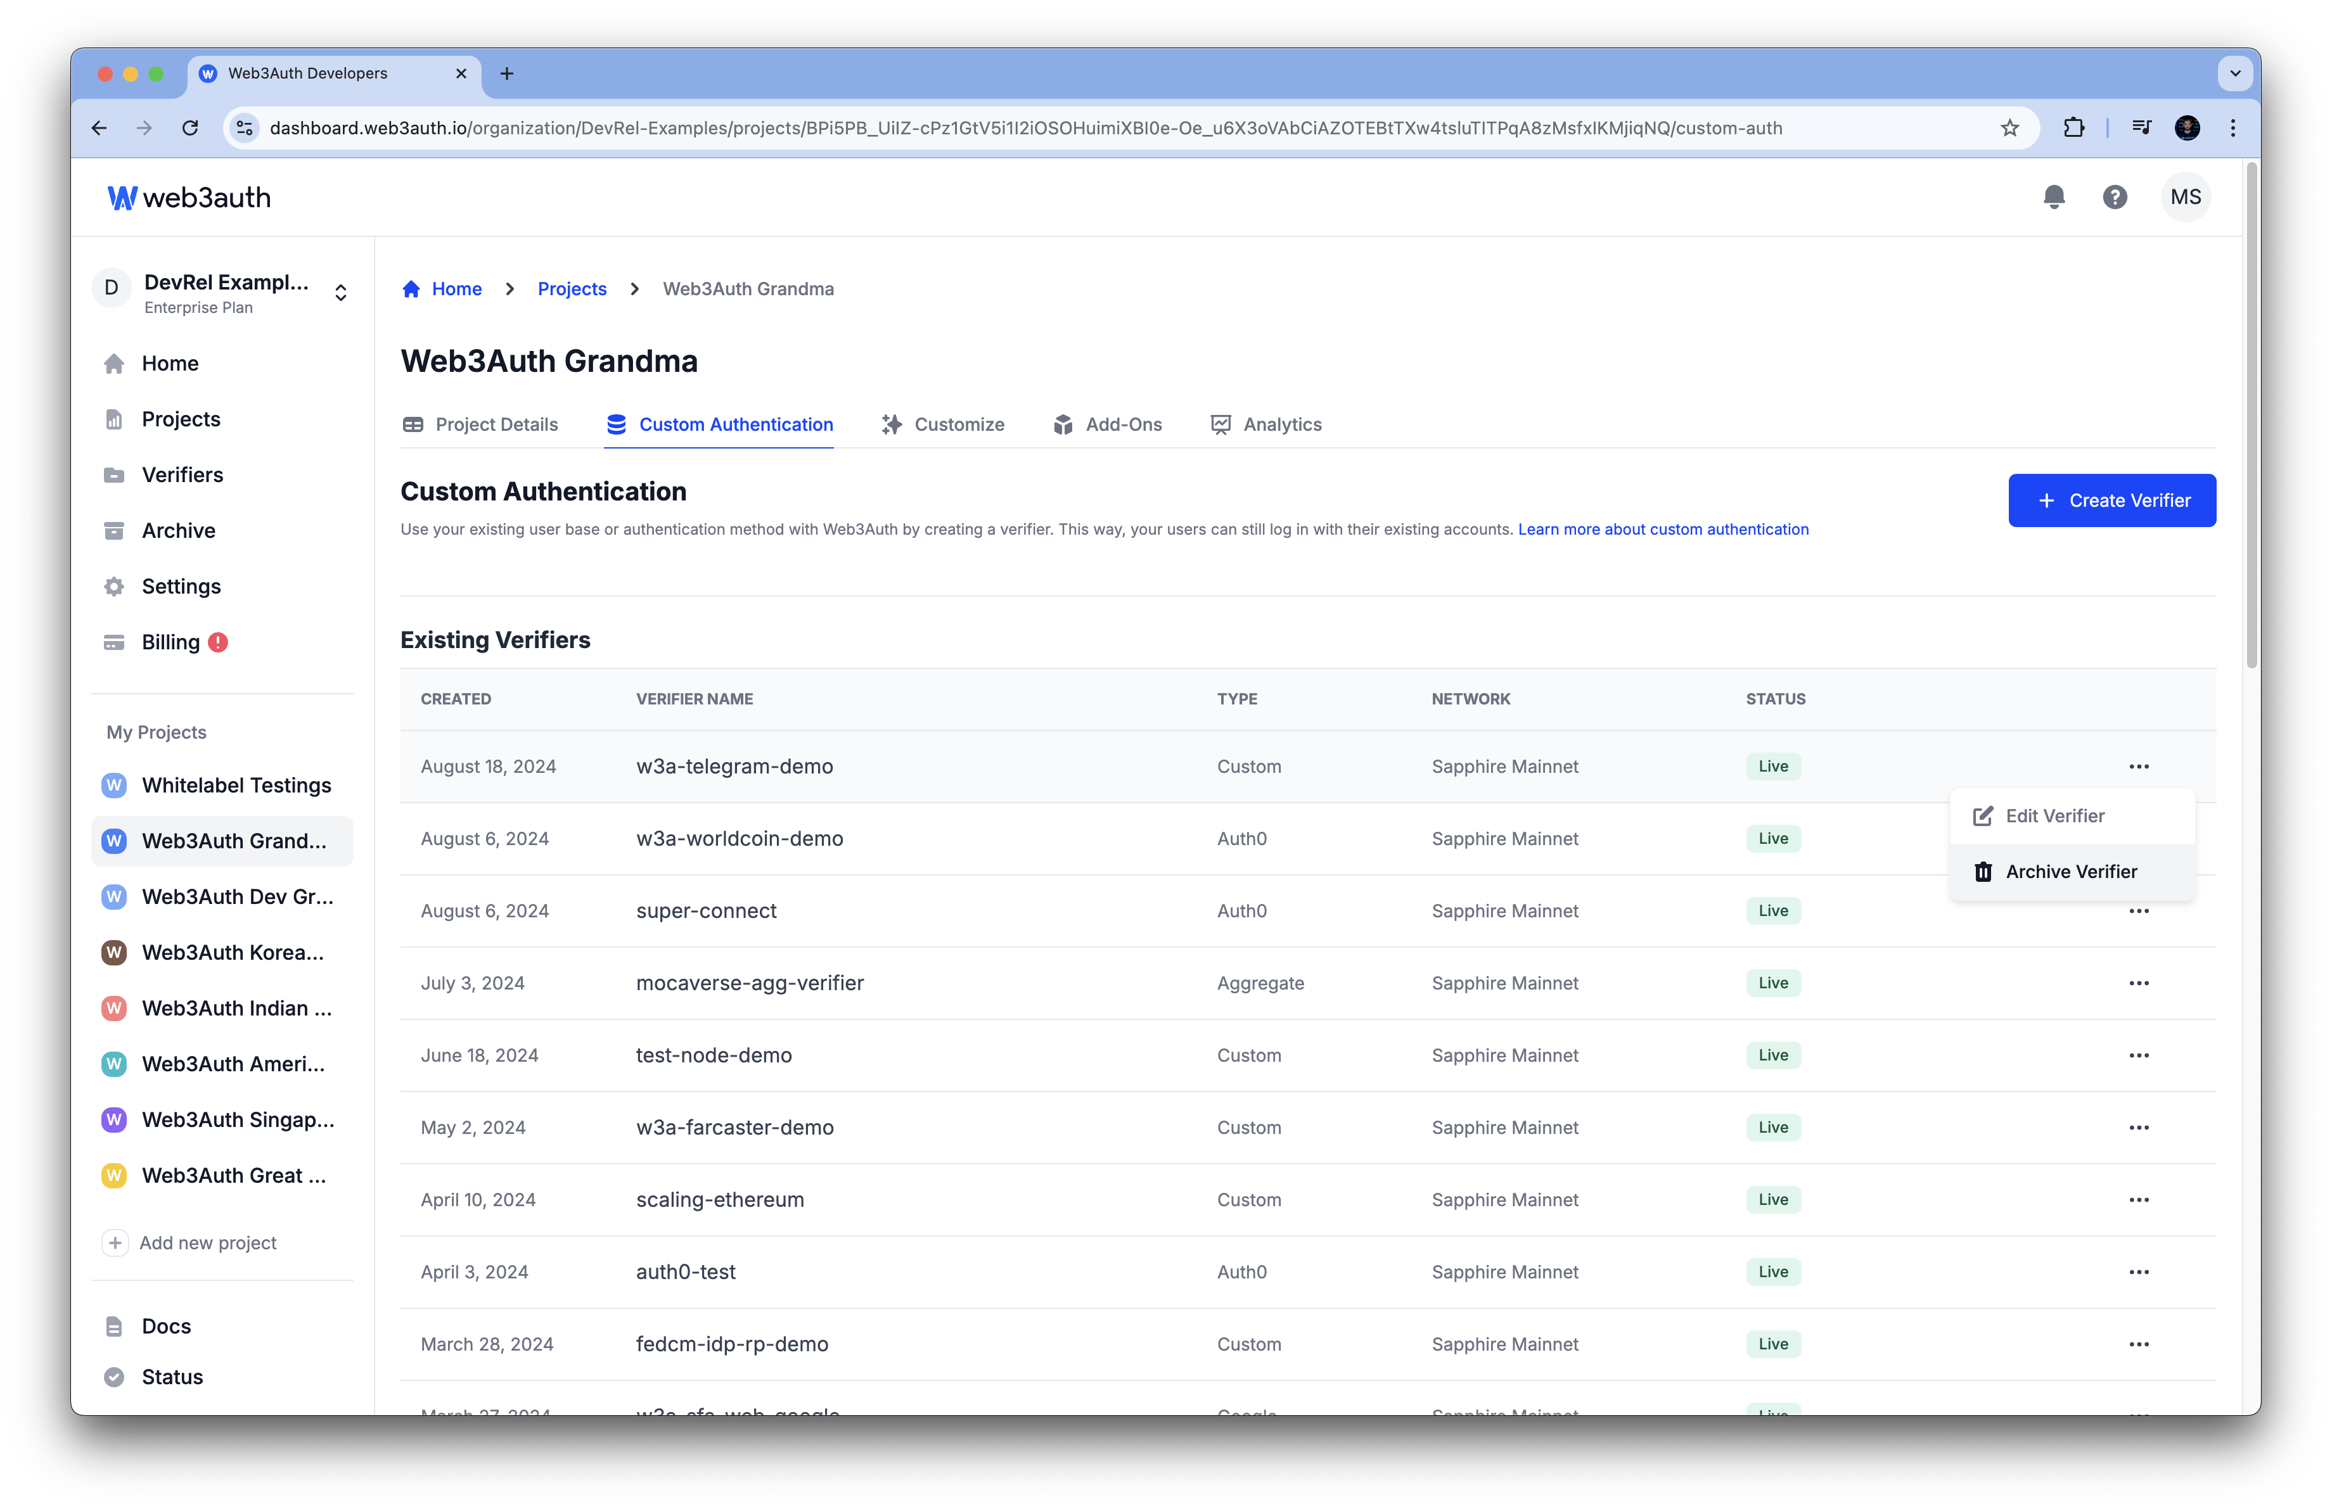
Task: Select the Web3Auth Indian ... project
Action: tap(222, 1009)
